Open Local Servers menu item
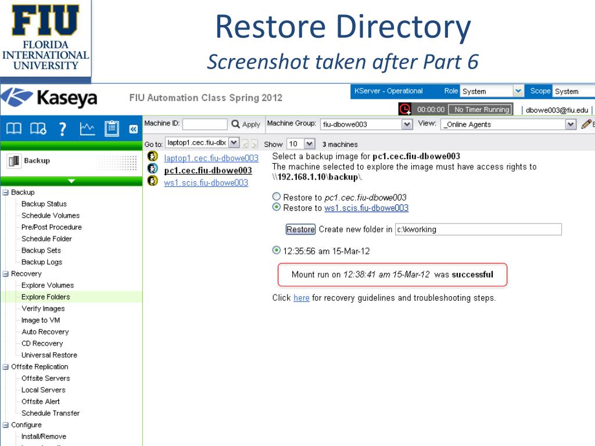 pyautogui.click(x=43, y=390)
